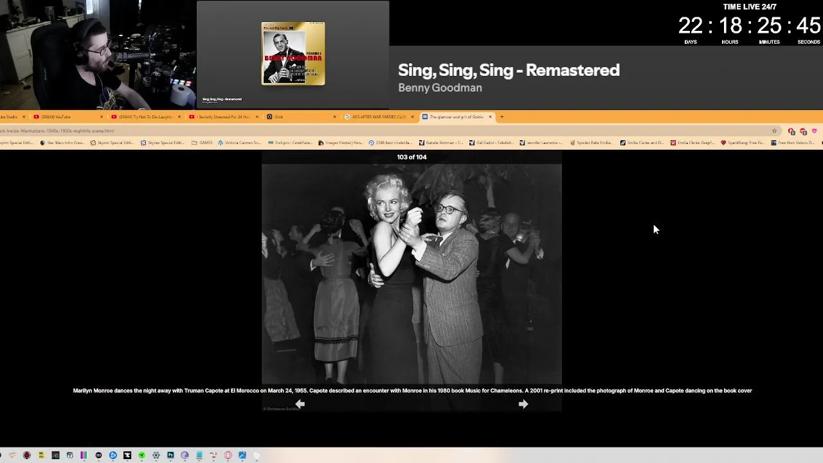Close the Grok tab

click(x=334, y=116)
